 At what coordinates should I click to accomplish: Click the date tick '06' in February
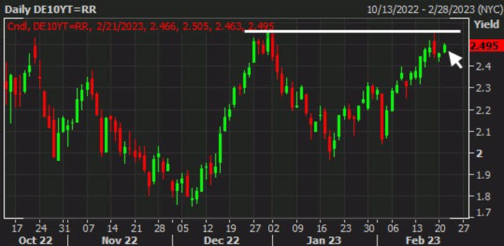pyautogui.click(x=393, y=229)
